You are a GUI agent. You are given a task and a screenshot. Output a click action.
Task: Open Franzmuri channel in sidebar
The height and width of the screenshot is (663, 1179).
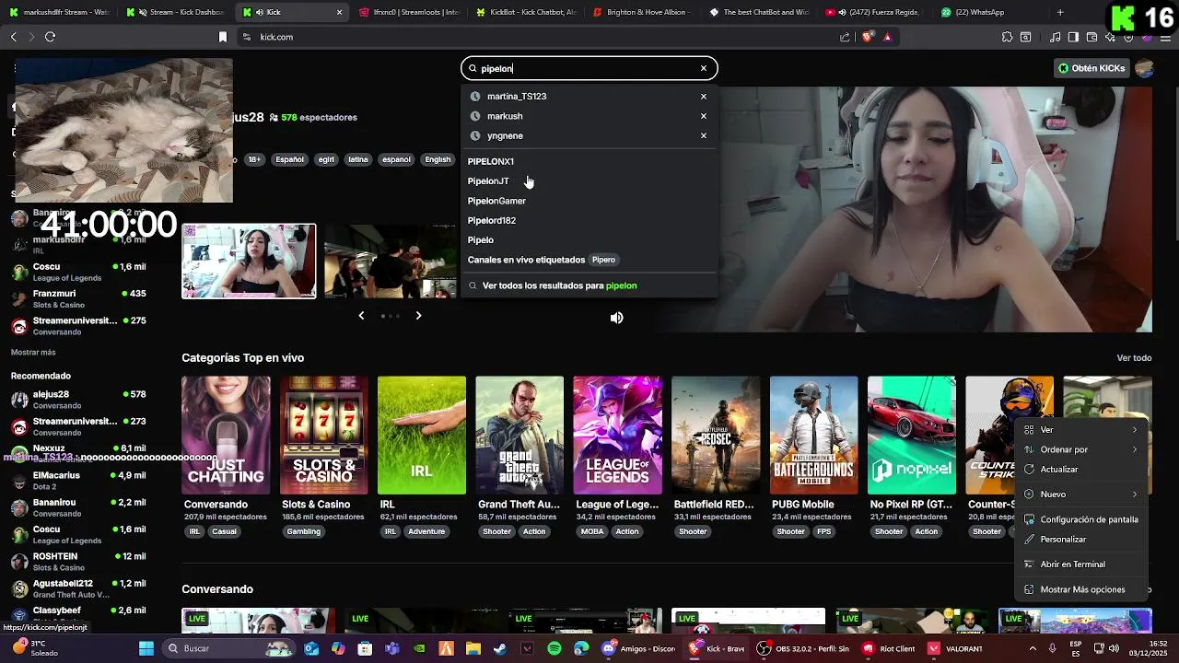[78, 298]
